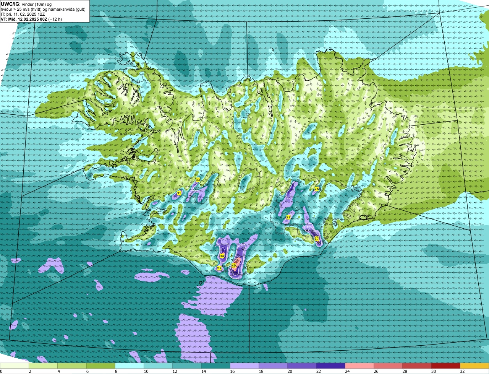Click the yellow gust label 31

179,194
